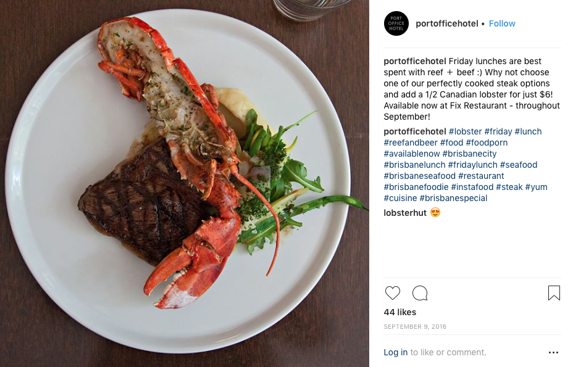This screenshot has width=573, height=367.
Task: Open the #foodporn hashtag
Action: pos(487,142)
